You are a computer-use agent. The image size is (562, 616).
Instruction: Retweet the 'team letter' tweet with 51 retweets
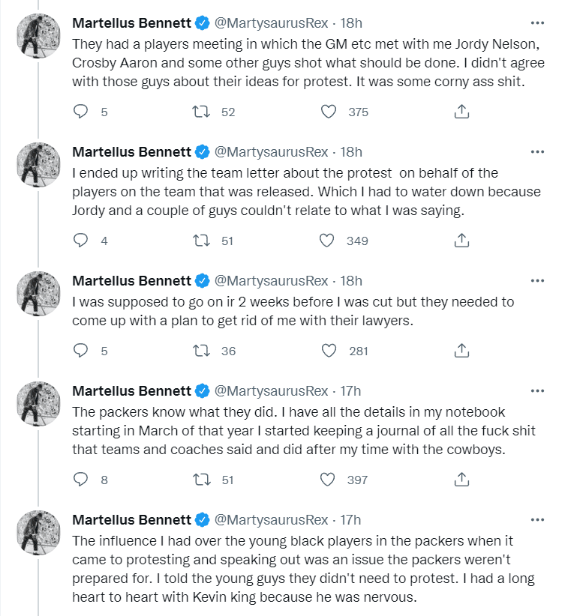click(x=200, y=241)
